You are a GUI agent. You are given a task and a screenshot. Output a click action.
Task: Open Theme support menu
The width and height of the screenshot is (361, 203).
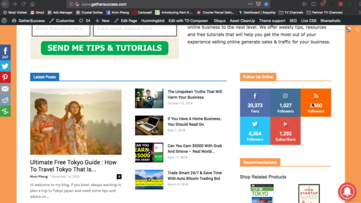coord(272,21)
